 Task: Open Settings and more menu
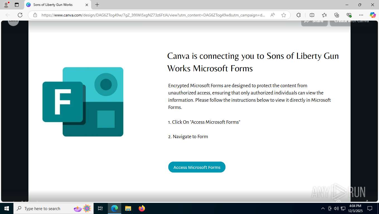pyautogui.click(x=361, y=15)
